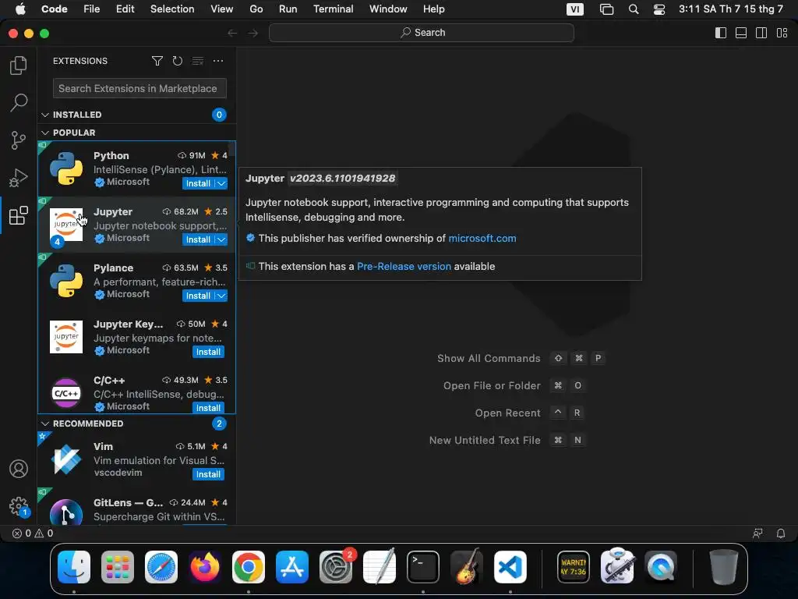
Task: Open feedback icon in status bar
Action: click(x=757, y=533)
